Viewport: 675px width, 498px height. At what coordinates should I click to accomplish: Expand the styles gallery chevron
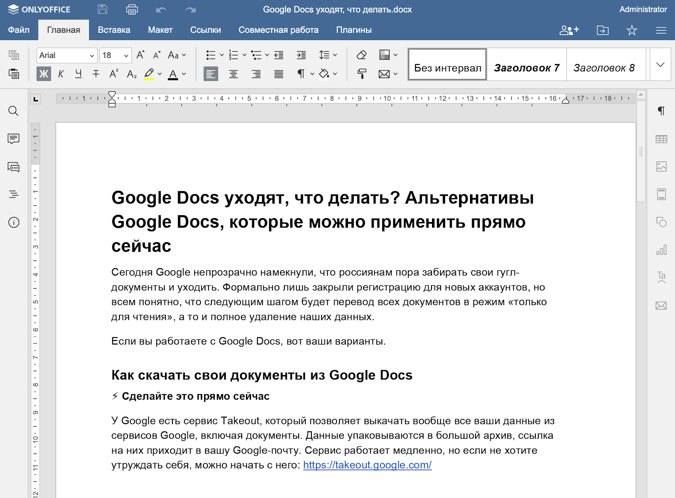(x=660, y=65)
